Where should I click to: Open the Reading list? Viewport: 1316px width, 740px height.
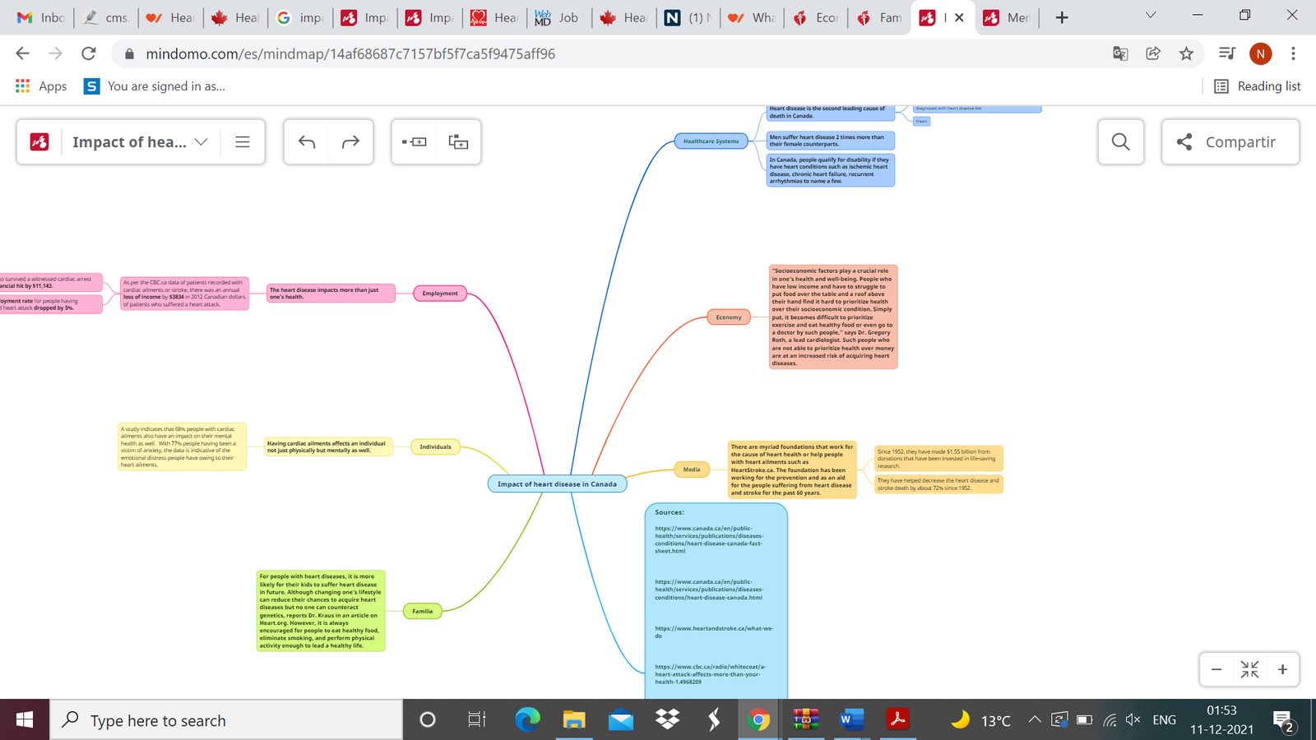coord(1258,86)
